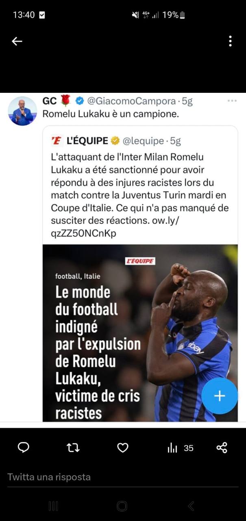The image size is (246, 521).
Task: Open tweet options ellipsis beside GiacomoCampora
Action: 232,101
